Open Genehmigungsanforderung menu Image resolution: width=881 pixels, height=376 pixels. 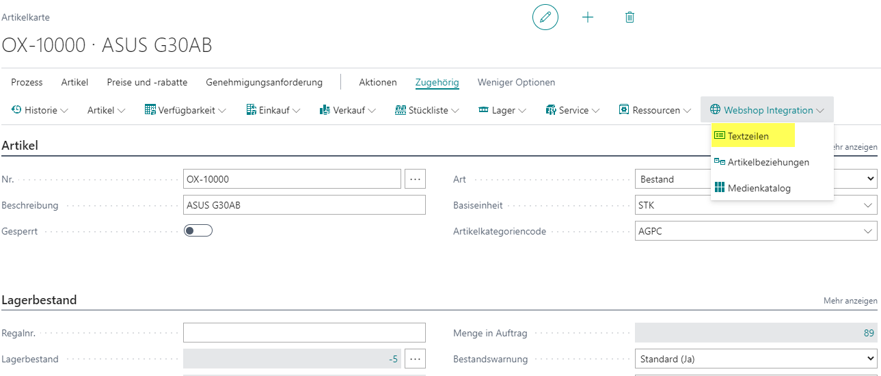click(x=264, y=82)
